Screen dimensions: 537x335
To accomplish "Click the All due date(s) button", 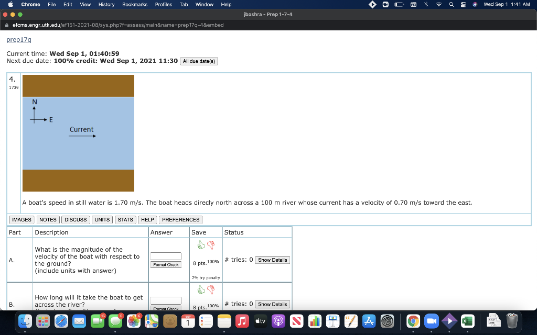I will click(199, 61).
